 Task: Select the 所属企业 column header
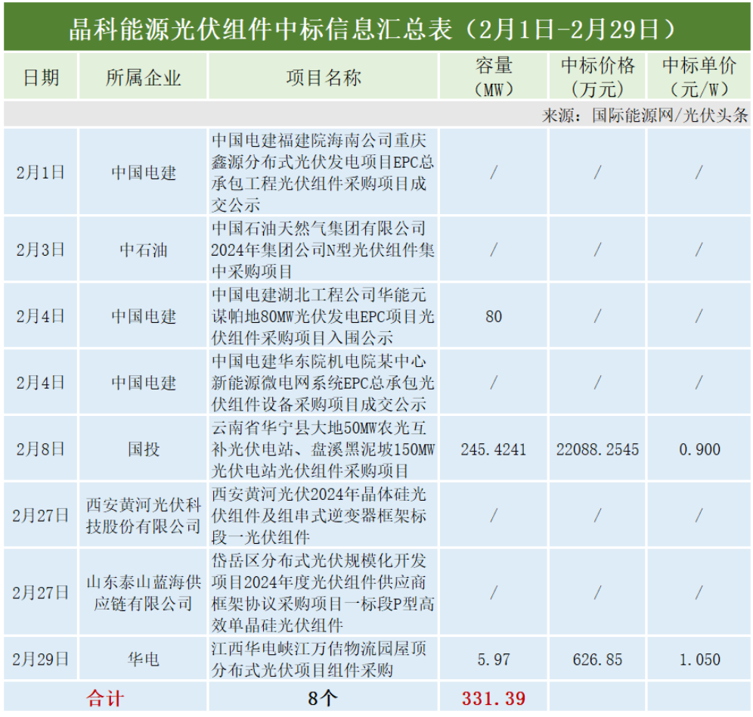(143, 77)
